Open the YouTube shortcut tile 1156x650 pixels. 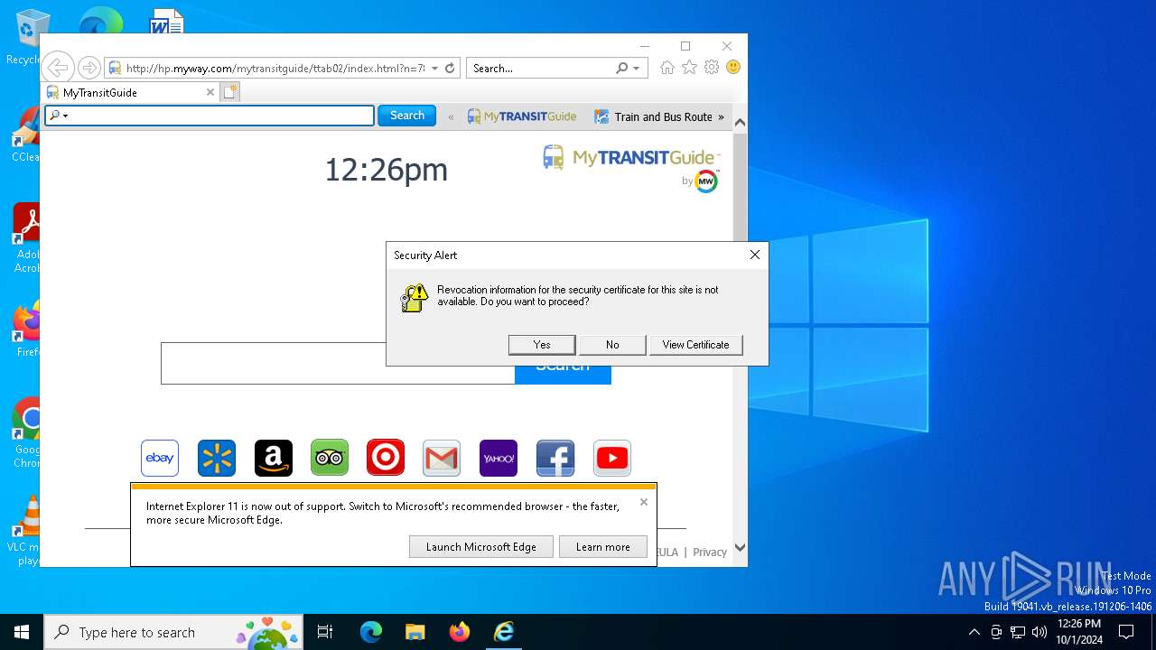[612, 458]
